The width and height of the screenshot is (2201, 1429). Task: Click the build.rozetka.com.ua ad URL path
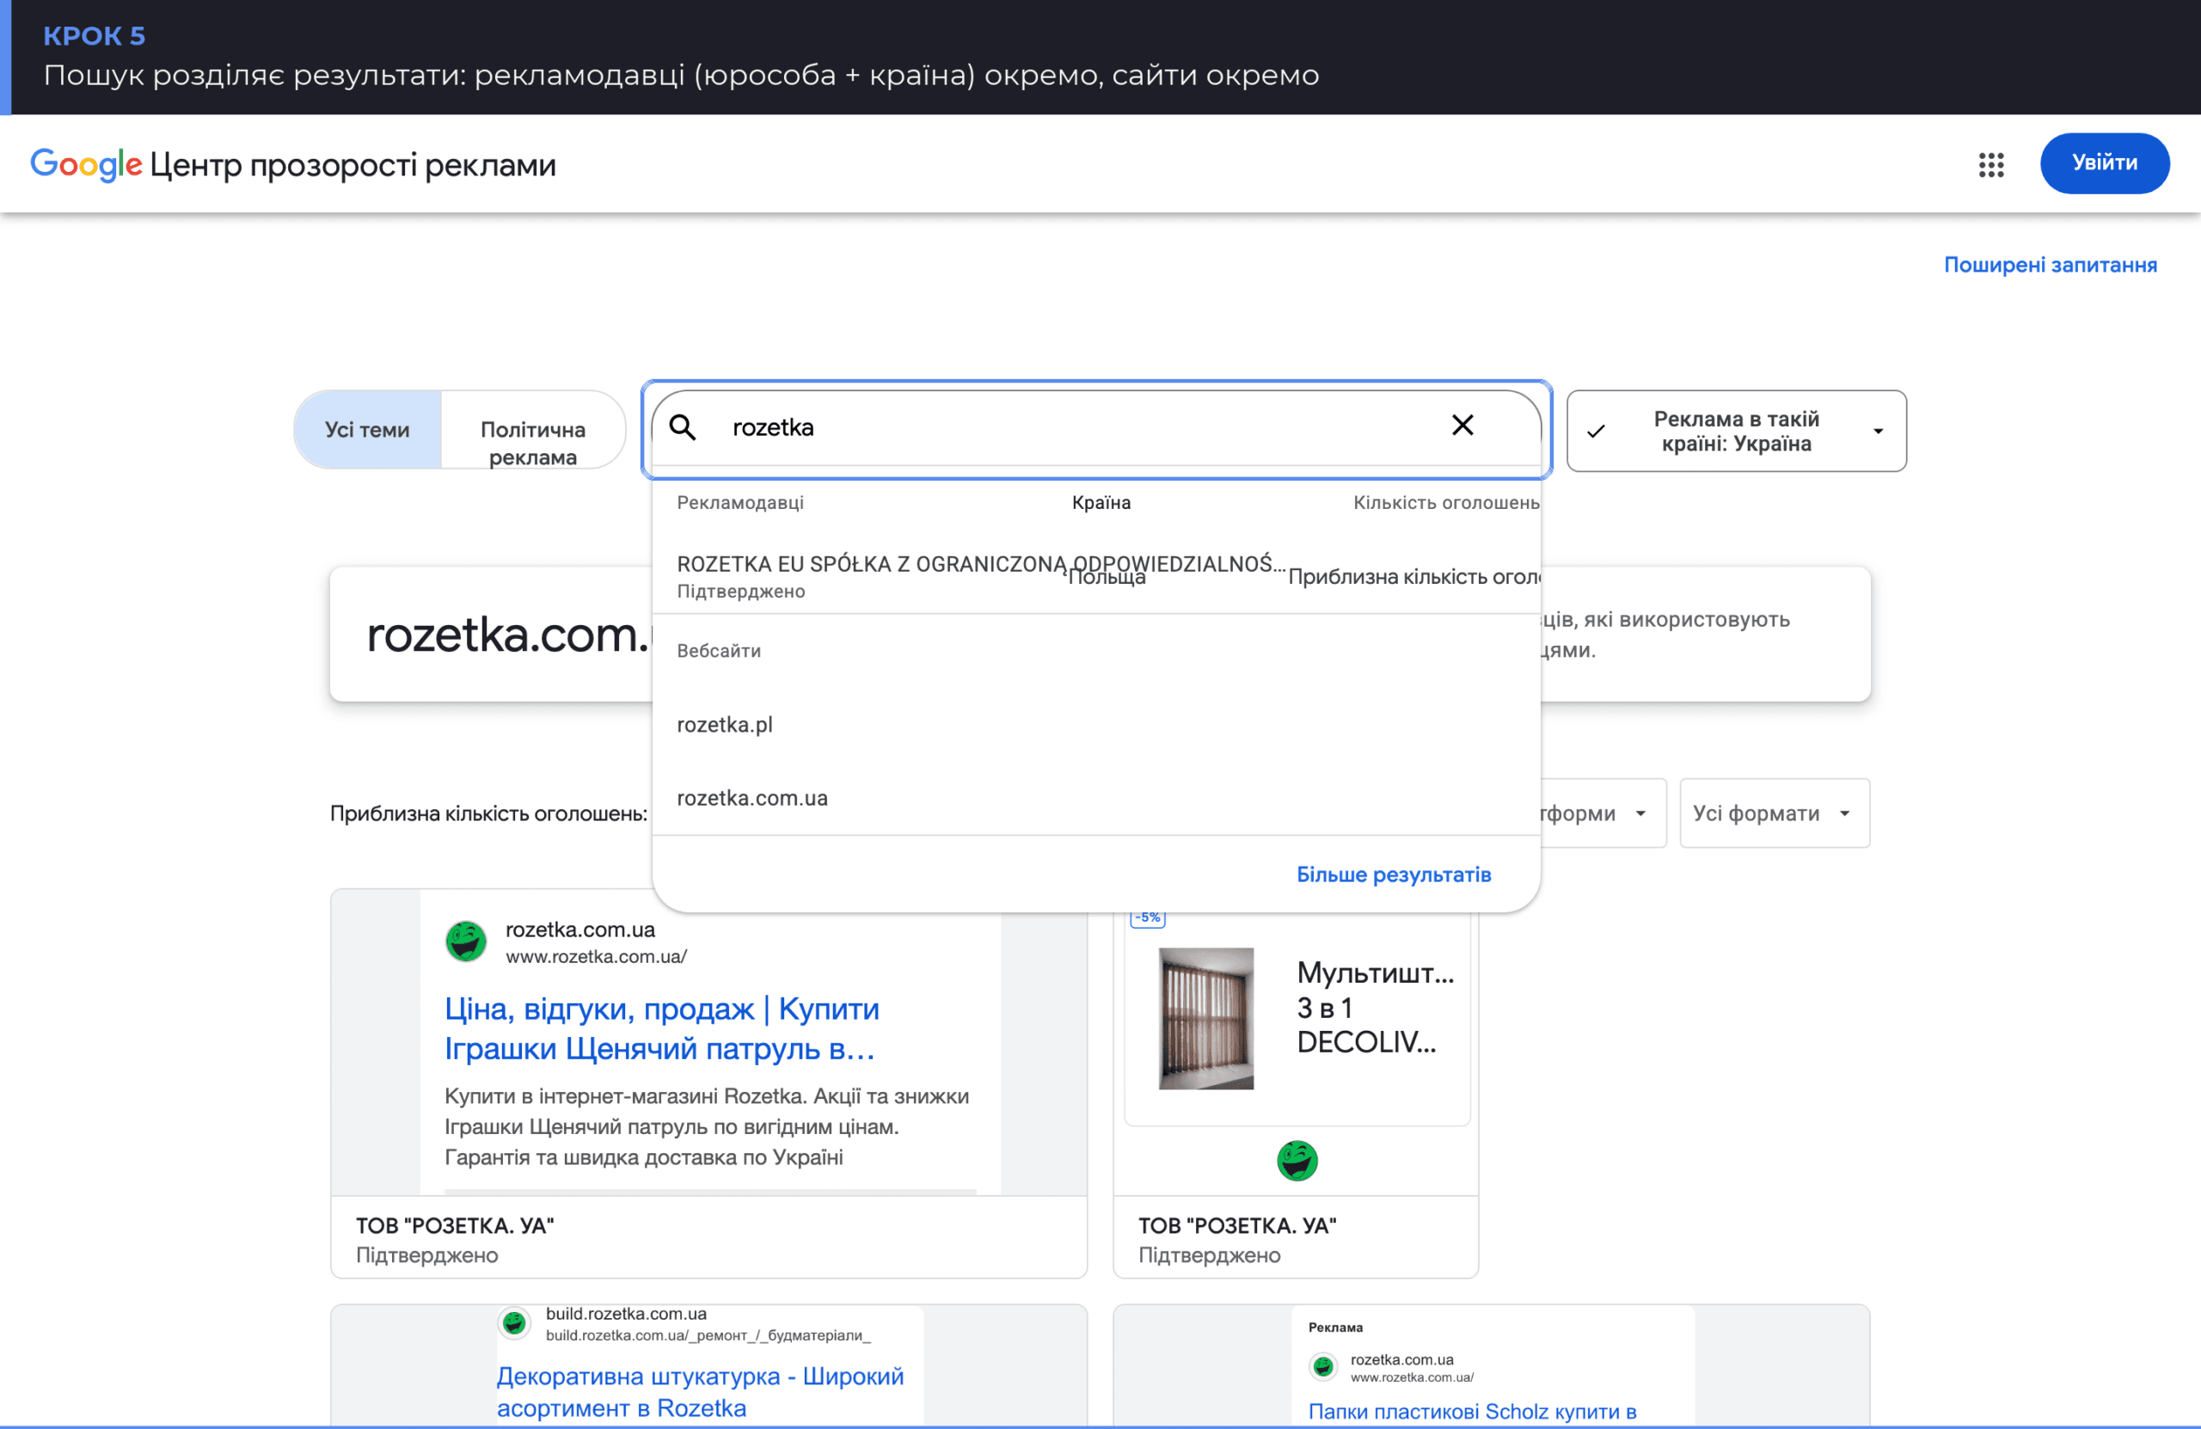708,1335
